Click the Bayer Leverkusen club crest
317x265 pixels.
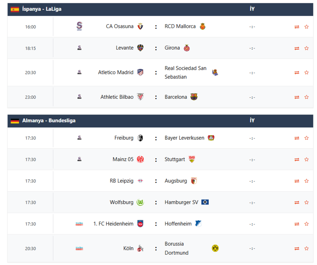point(211,138)
